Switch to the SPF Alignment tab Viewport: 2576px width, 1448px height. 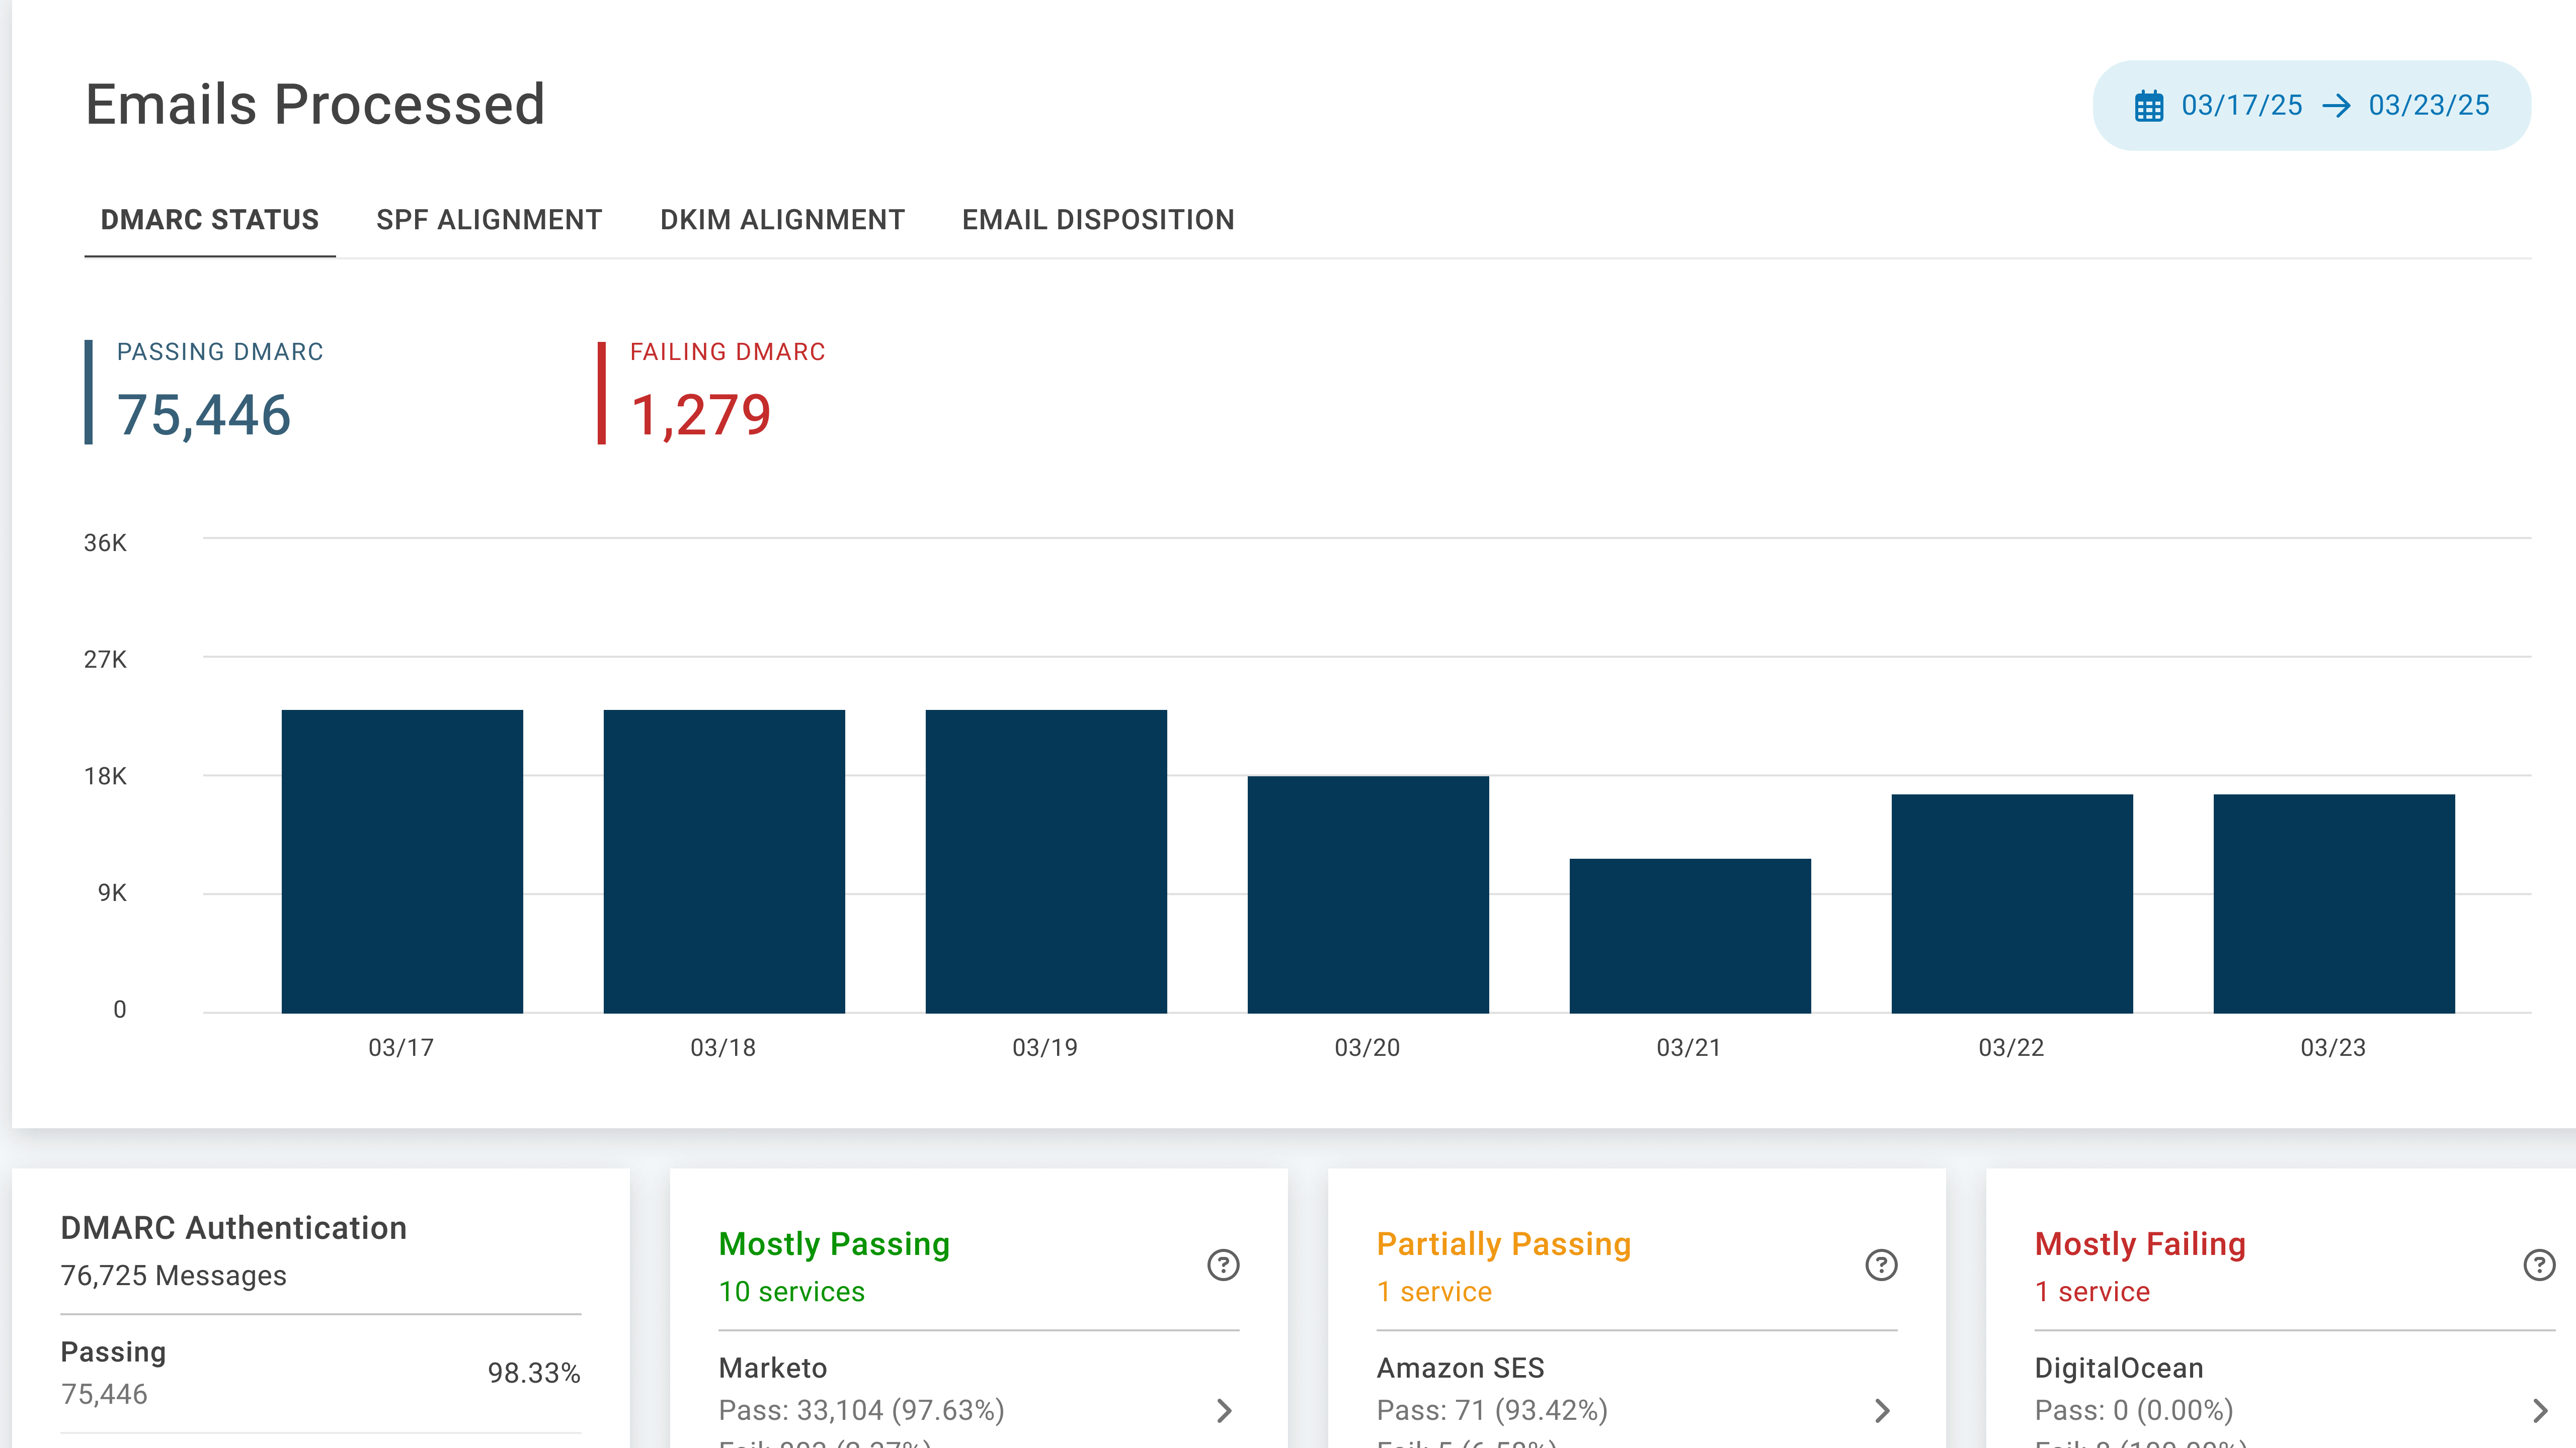click(489, 220)
